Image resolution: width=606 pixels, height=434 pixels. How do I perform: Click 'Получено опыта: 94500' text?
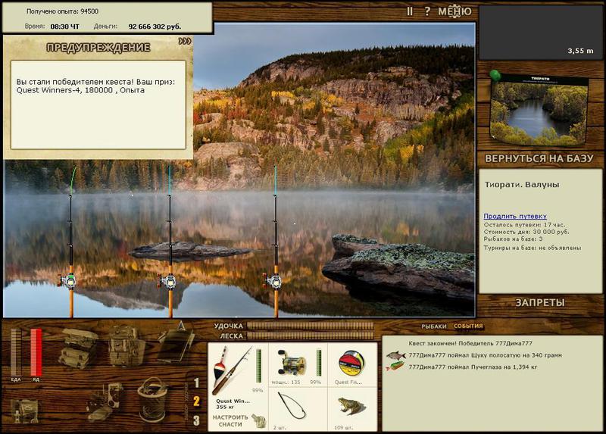tap(62, 11)
